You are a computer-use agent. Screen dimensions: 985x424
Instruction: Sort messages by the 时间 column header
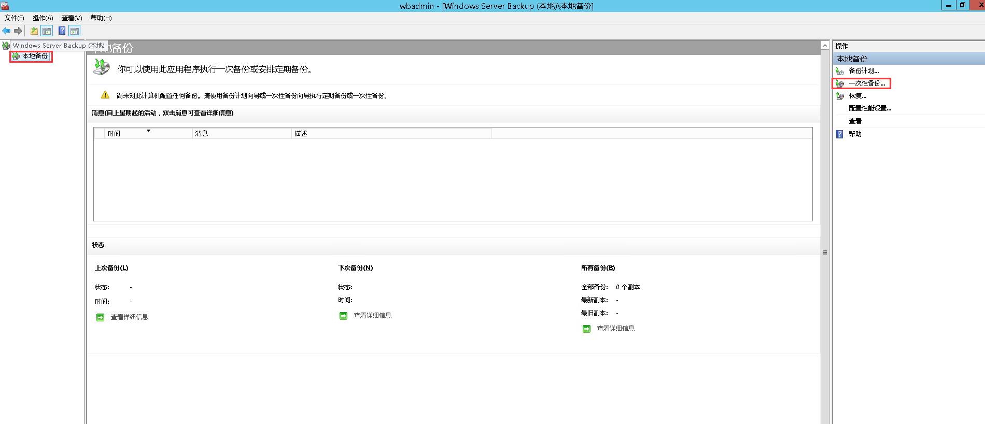[148, 133]
